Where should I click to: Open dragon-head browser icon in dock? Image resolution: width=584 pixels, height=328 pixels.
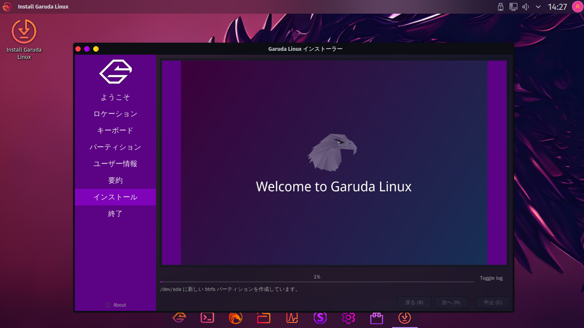point(236,317)
